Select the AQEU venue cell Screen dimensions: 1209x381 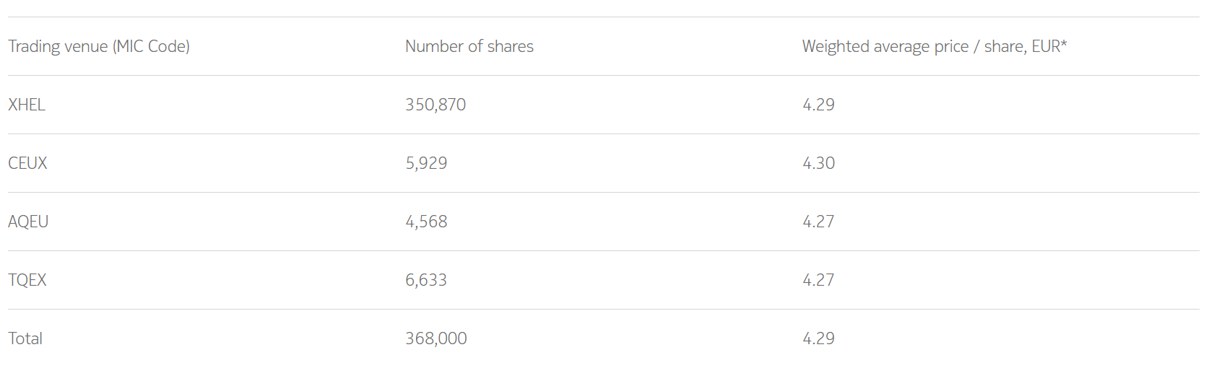tap(28, 222)
